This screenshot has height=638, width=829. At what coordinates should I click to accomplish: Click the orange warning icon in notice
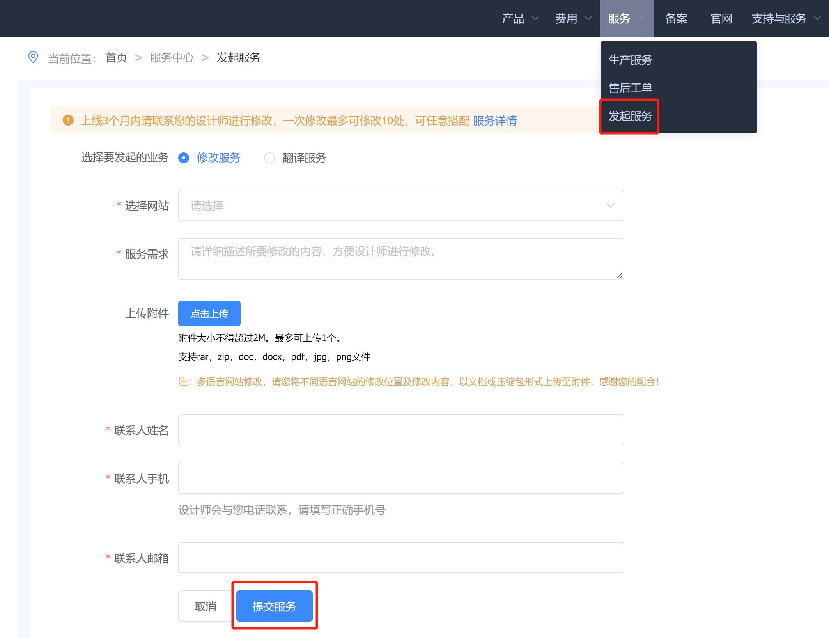click(68, 120)
